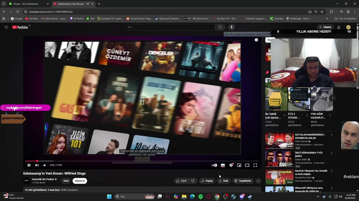Open more actions menu under the video
The height and width of the screenshot is (201, 359).
(x=258, y=181)
